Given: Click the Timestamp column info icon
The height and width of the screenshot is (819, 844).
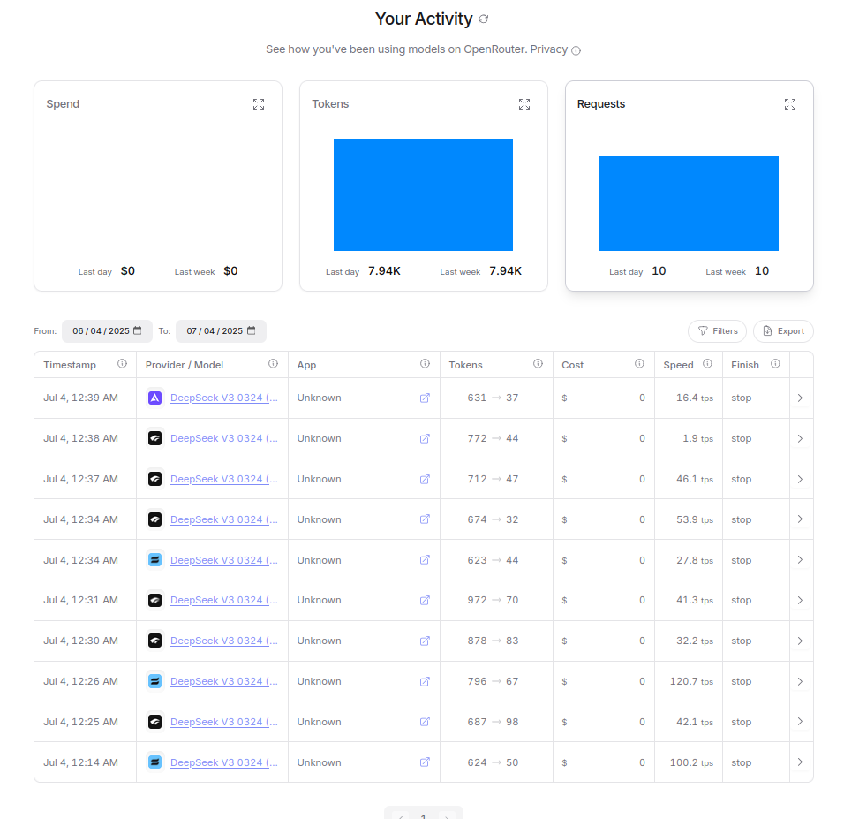Looking at the screenshot, I should click(x=122, y=364).
